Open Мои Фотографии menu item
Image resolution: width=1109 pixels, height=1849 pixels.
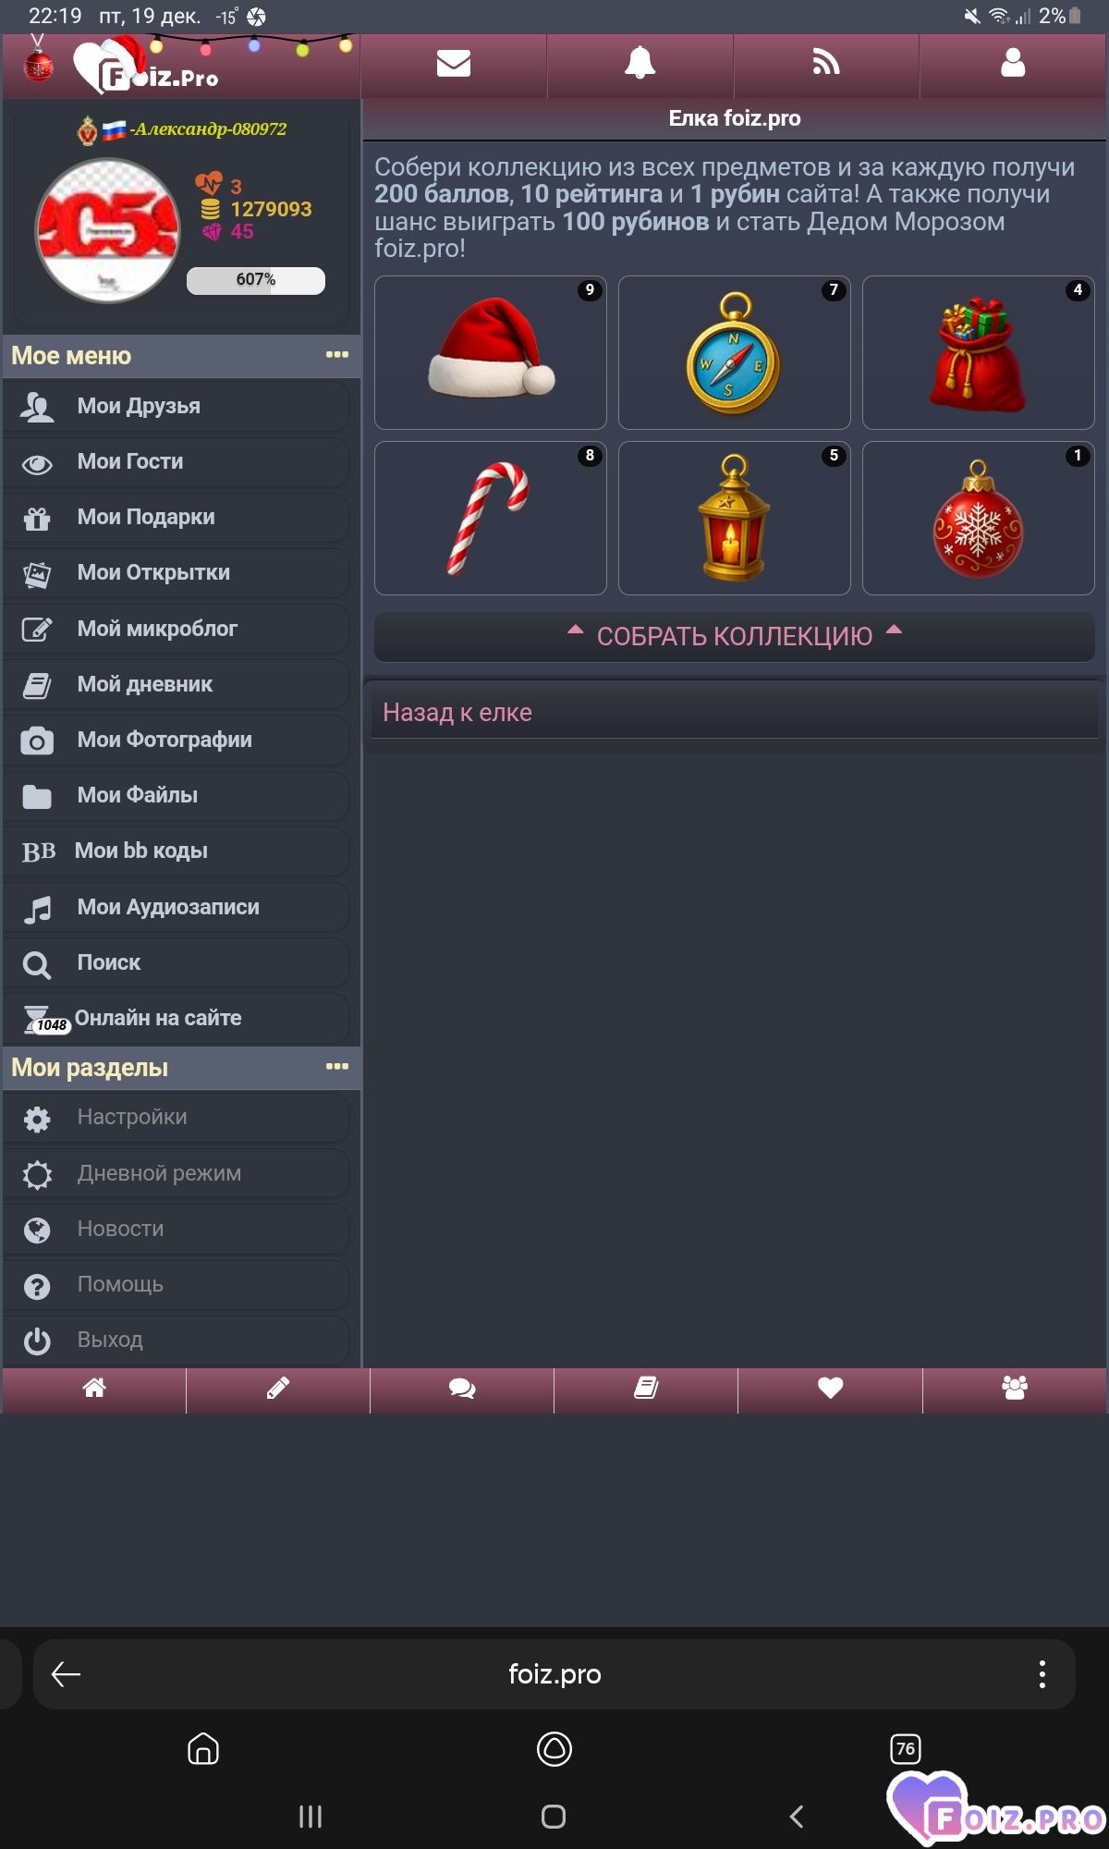(x=177, y=740)
